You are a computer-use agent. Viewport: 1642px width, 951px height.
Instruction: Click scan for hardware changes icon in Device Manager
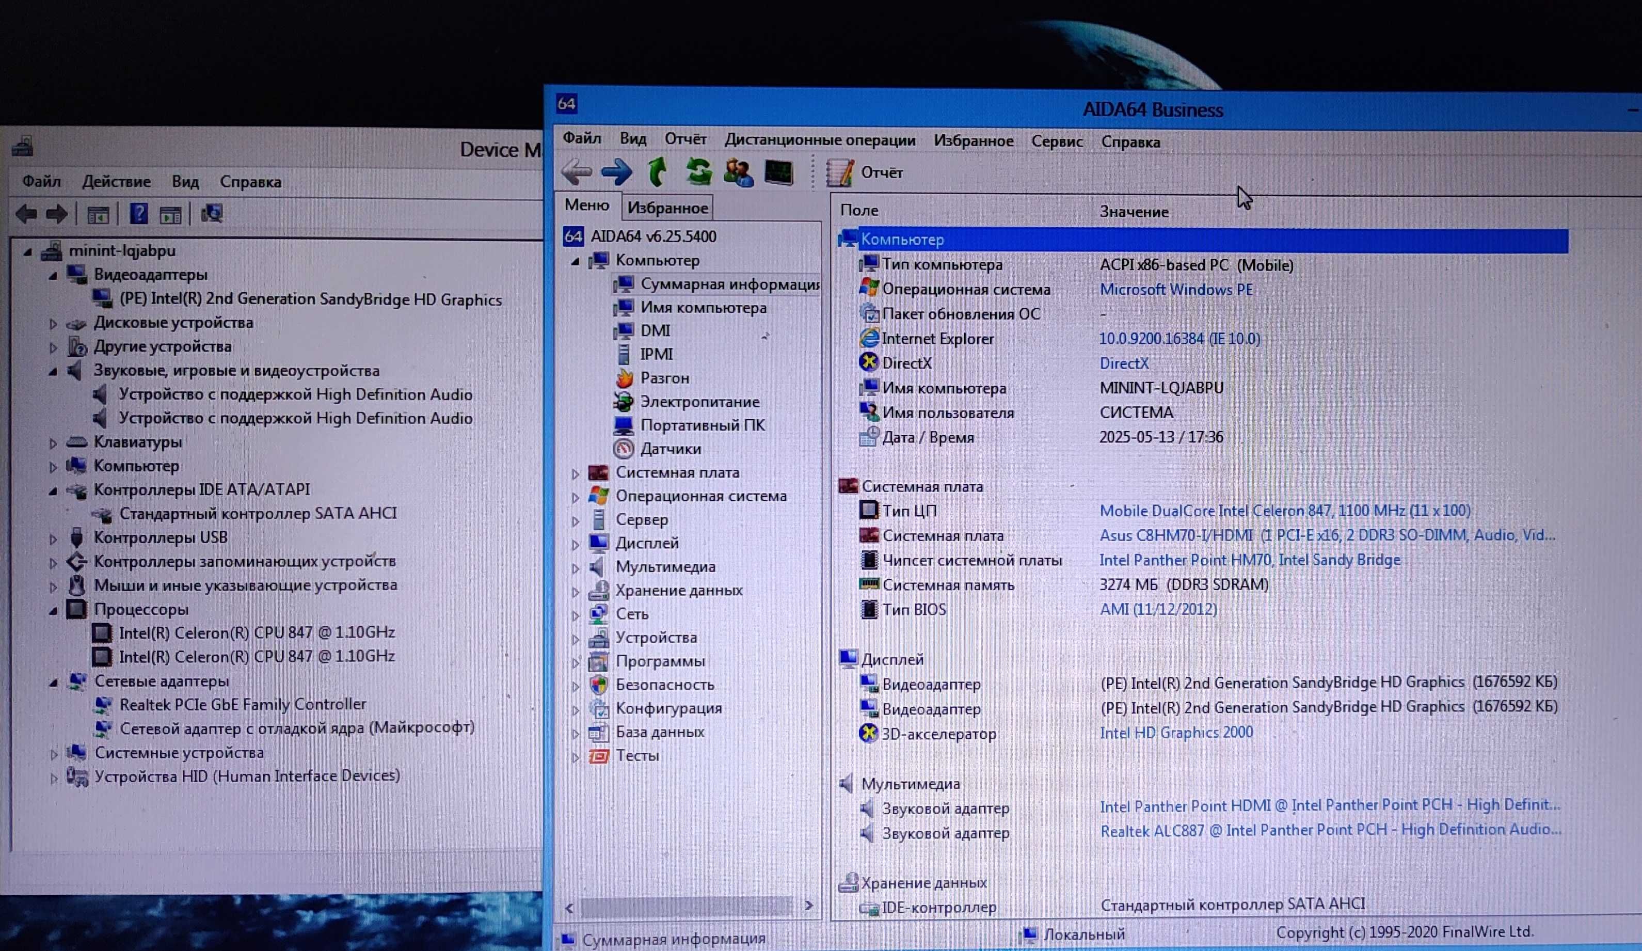tap(212, 214)
